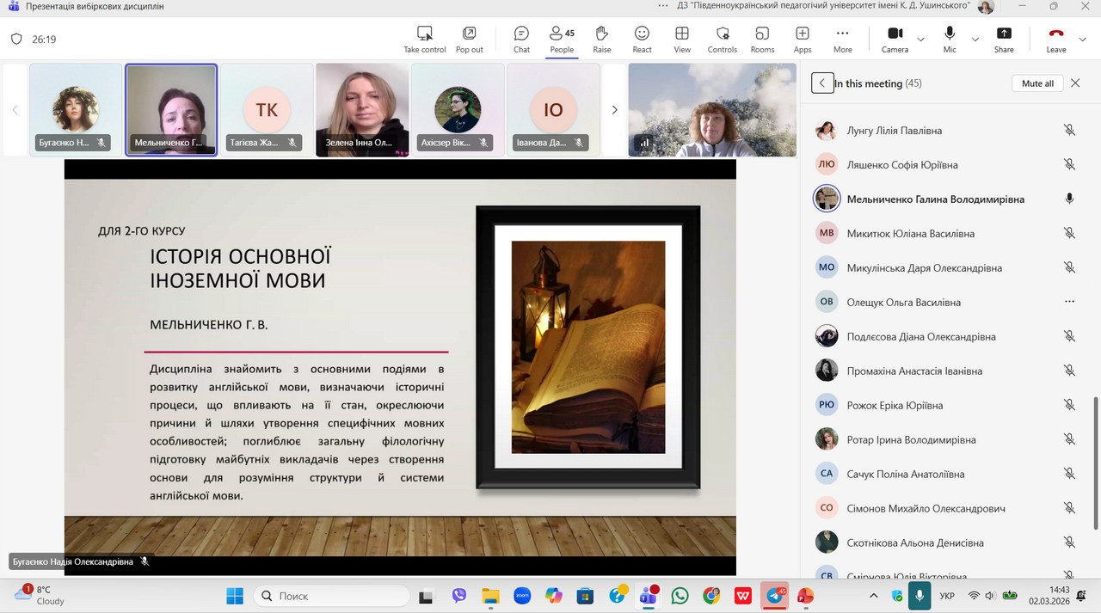Toggle the Mic mute button

click(x=950, y=39)
